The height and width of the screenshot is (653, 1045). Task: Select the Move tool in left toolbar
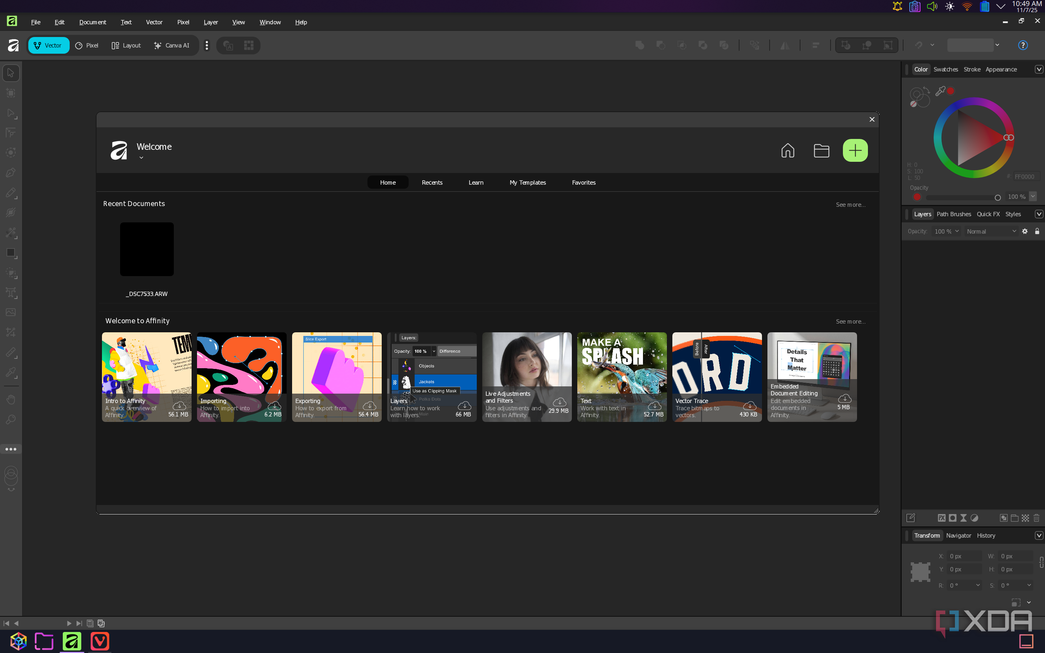click(x=11, y=73)
